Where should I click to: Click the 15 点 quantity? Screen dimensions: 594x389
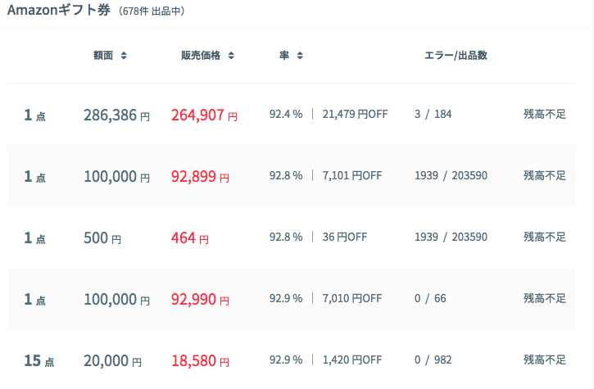(x=39, y=360)
